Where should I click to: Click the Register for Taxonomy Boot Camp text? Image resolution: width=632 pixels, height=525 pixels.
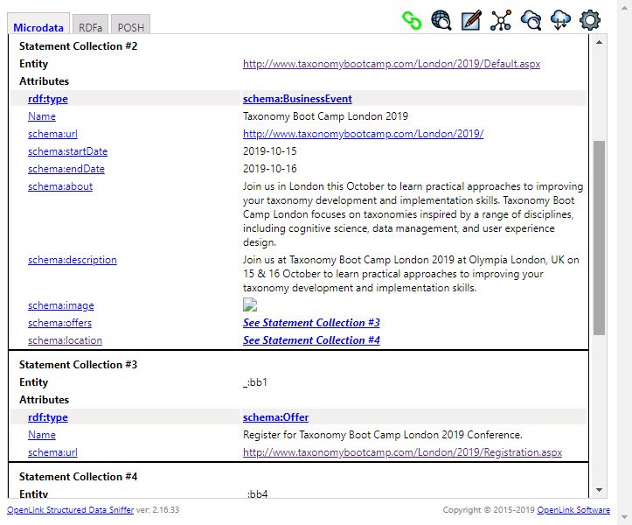[x=383, y=435]
